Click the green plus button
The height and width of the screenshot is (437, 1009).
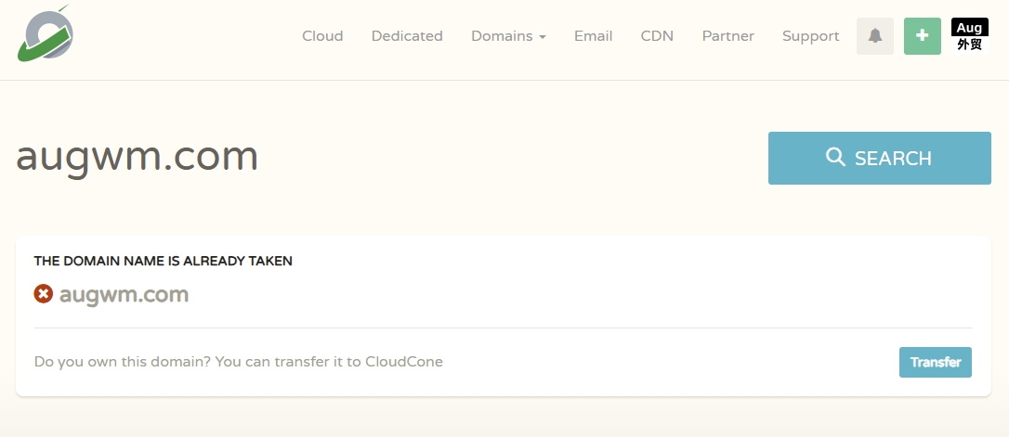click(922, 36)
